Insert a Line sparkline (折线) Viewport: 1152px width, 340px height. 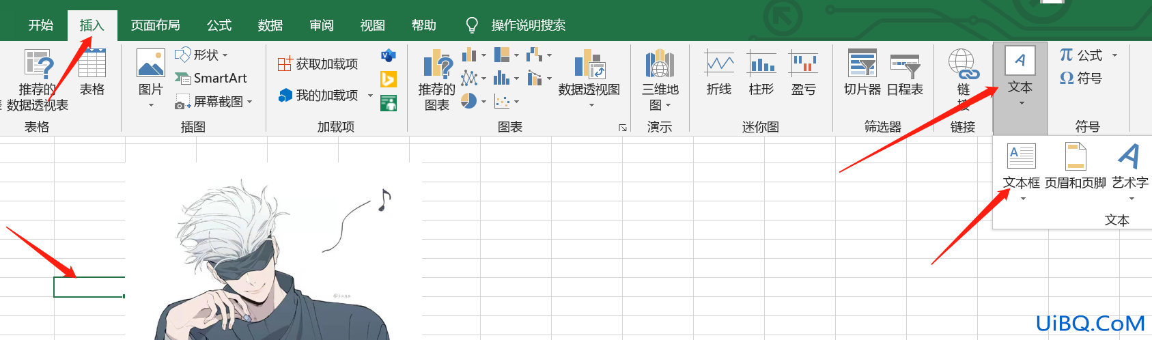719,73
